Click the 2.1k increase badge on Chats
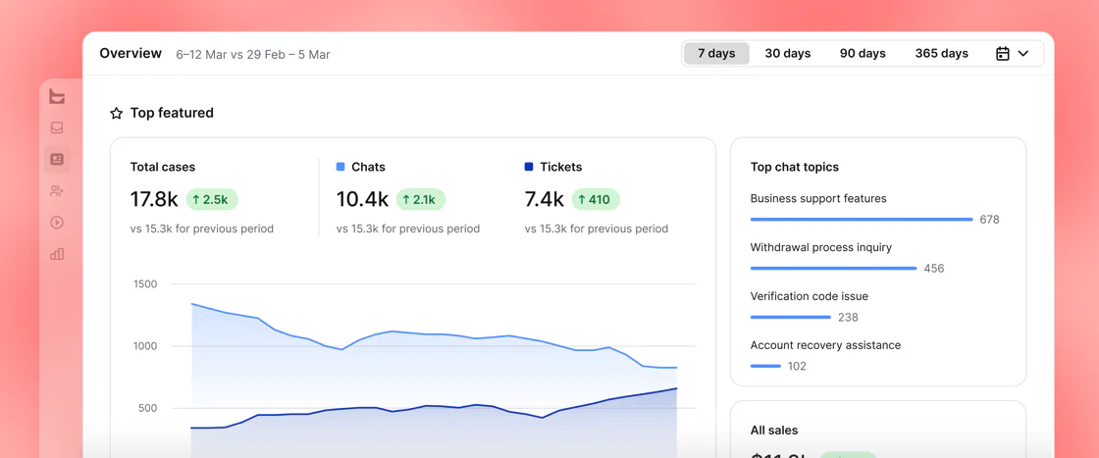Image resolution: width=1099 pixels, height=458 pixels. [x=421, y=200]
